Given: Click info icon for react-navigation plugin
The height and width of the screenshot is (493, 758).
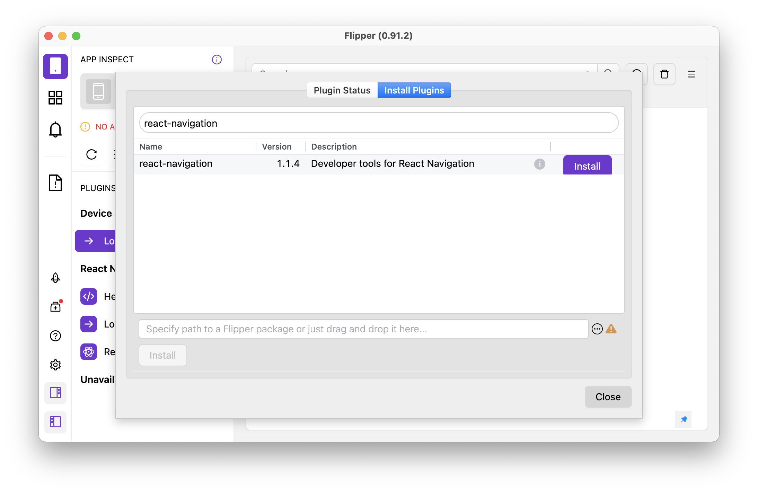Looking at the screenshot, I should click(539, 164).
